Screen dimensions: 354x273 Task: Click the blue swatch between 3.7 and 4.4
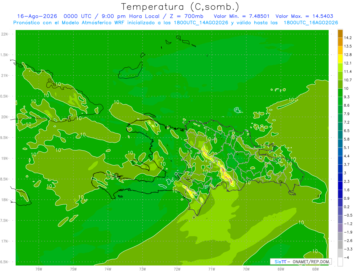(x=340, y=160)
